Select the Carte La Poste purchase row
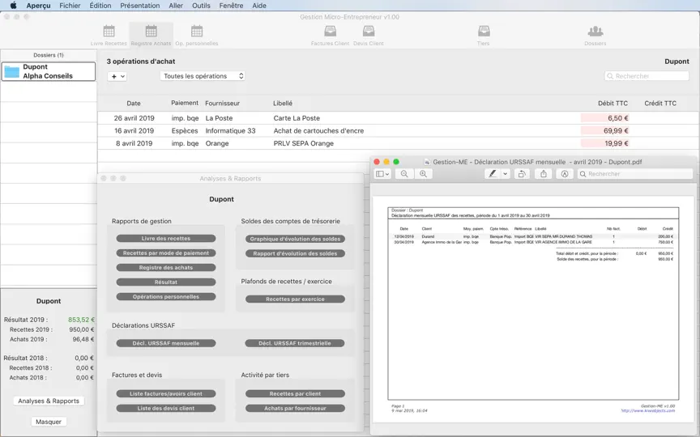 click(x=399, y=118)
